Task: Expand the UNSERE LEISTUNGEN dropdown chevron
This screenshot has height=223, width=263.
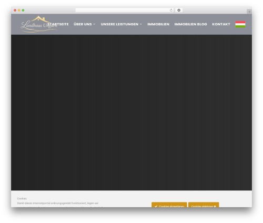Action: tap(140, 24)
